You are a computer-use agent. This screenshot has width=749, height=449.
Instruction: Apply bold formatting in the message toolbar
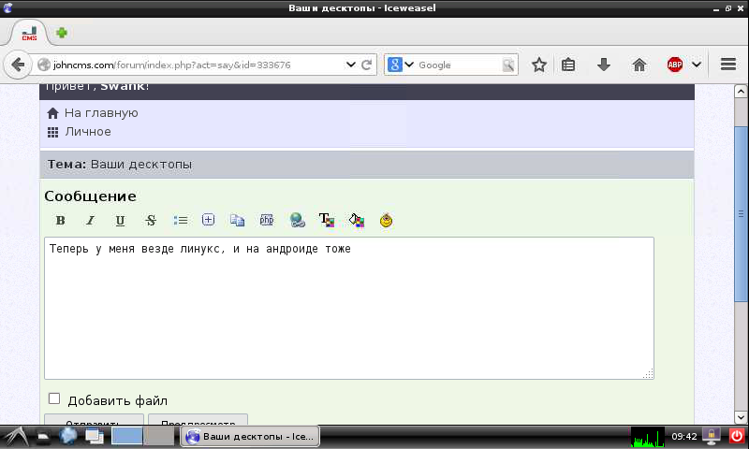coord(60,221)
